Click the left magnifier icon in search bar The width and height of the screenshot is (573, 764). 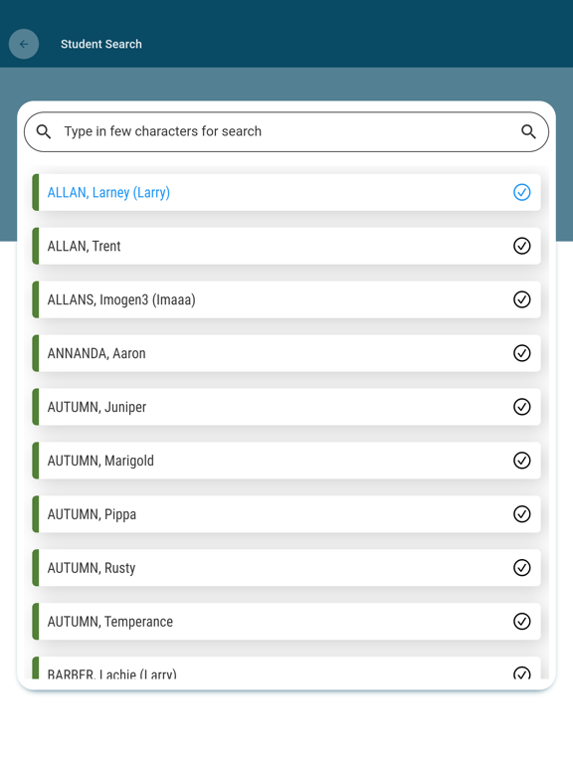tap(44, 131)
